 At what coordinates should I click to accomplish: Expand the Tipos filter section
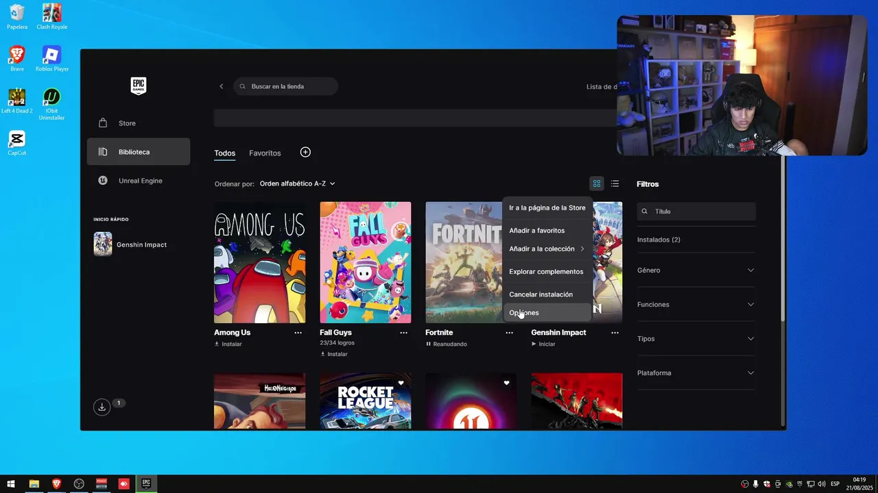[696, 339]
